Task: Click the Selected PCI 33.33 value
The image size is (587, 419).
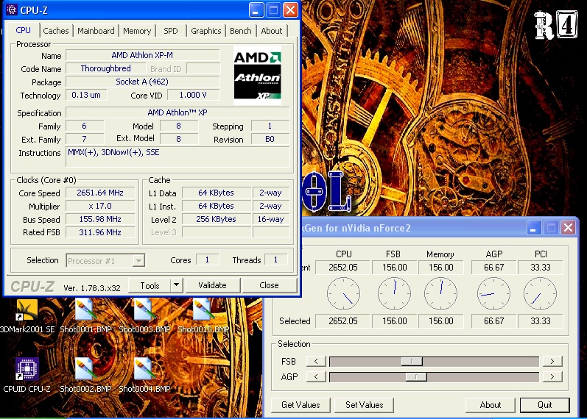Action: (x=541, y=321)
